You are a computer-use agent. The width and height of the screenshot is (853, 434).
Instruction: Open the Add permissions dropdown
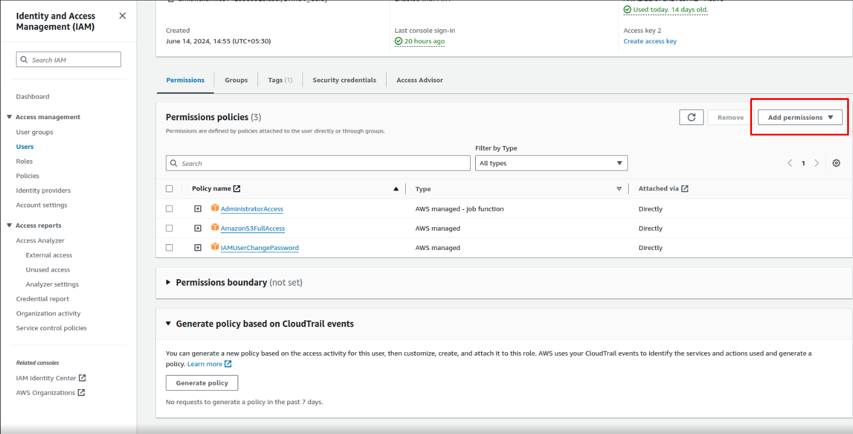(800, 117)
